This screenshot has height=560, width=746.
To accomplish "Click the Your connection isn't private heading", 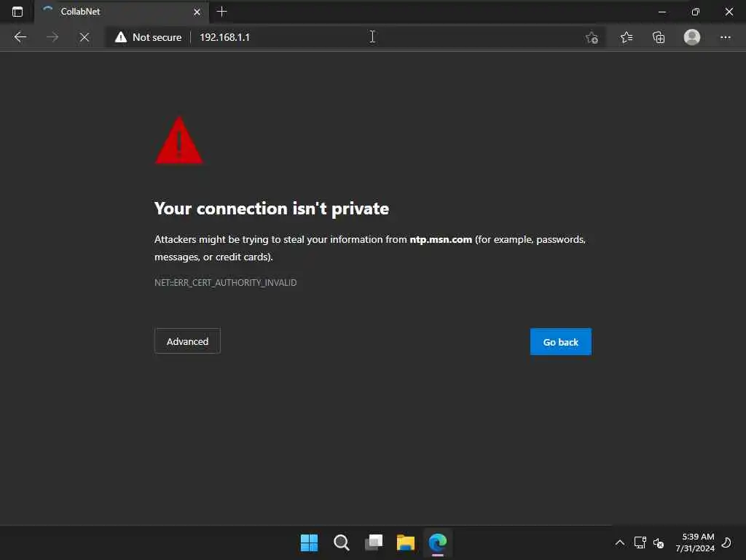I will 272,209.
